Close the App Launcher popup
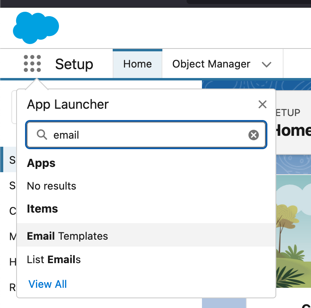 point(263,104)
